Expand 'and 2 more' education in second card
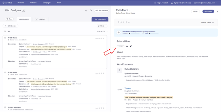221x112 pixels. pyautogui.click(x=23, y=101)
